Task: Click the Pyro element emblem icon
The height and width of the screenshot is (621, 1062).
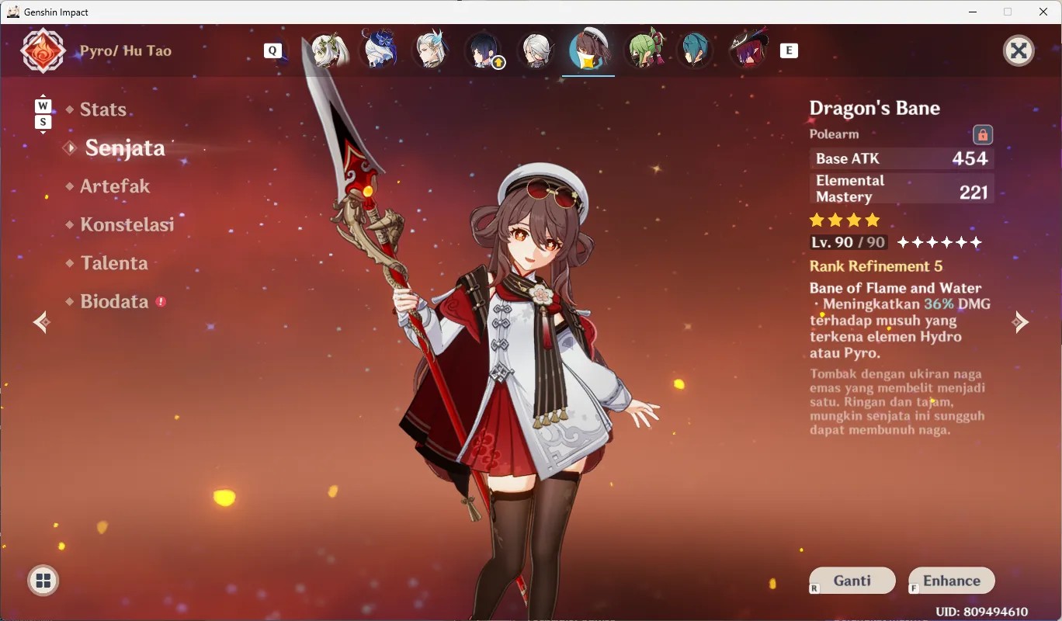Action: [43, 50]
